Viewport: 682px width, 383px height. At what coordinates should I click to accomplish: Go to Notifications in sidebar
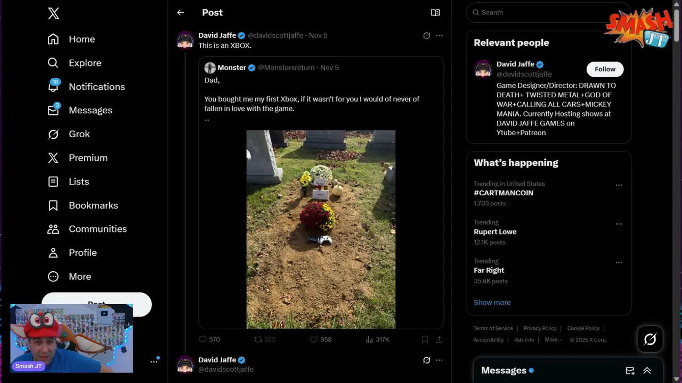pos(96,87)
